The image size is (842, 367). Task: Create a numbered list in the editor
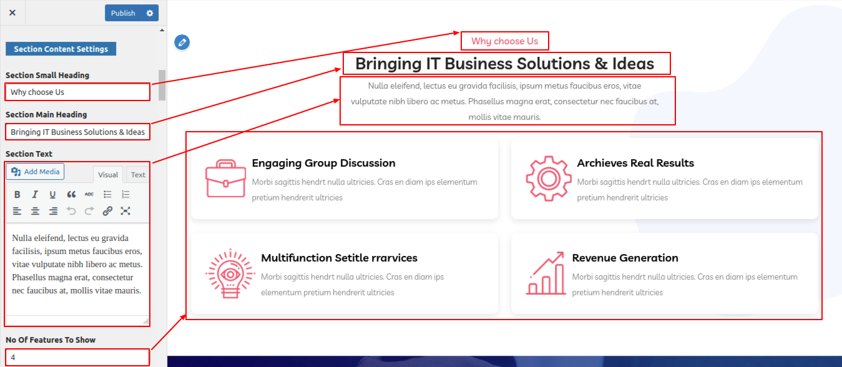pyautogui.click(x=125, y=194)
